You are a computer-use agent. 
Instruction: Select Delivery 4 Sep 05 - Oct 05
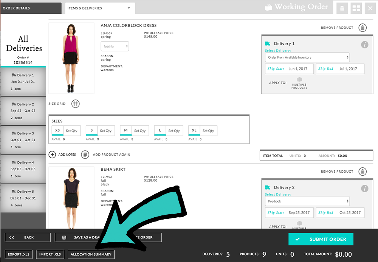tap(23, 169)
